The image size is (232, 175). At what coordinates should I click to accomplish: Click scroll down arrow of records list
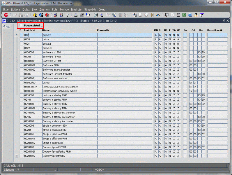click(17, 156)
